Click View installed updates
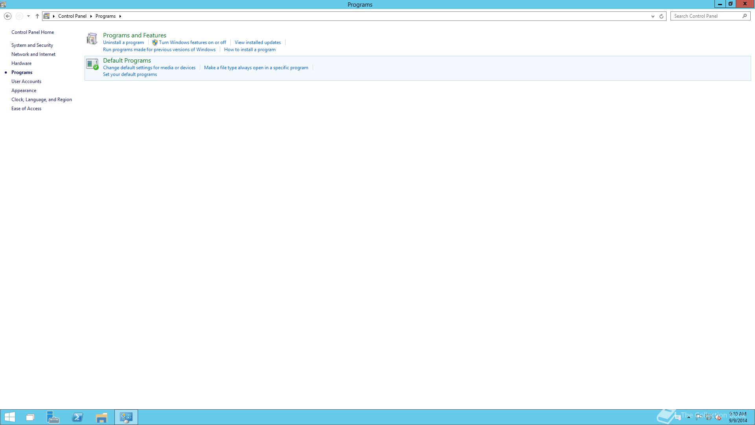Viewport: 755px width, 425px height. 258,42
